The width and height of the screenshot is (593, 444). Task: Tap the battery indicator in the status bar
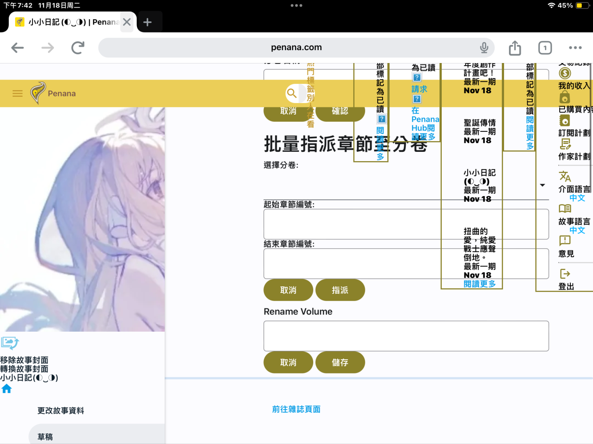583,5
